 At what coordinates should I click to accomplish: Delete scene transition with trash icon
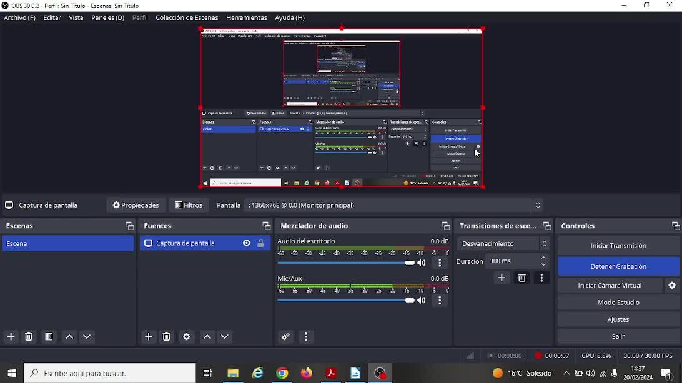pyautogui.click(x=521, y=278)
